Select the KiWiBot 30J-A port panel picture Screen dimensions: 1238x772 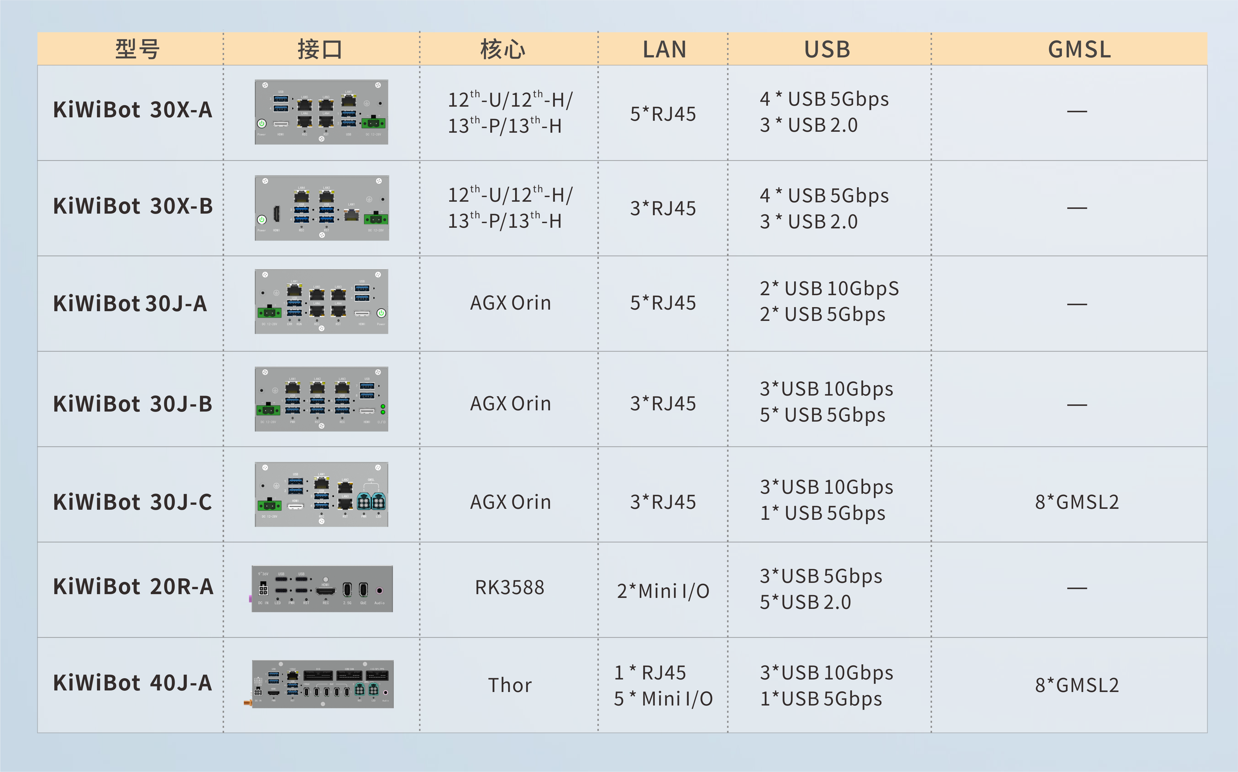click(x=321, y=302)
